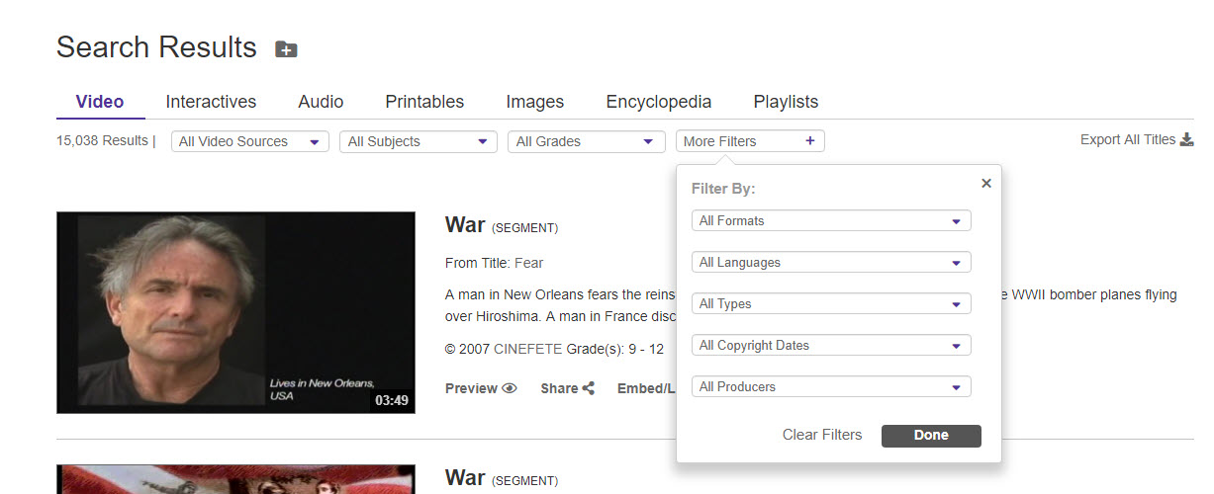Click the Share icon under War segment

point(589,389)
